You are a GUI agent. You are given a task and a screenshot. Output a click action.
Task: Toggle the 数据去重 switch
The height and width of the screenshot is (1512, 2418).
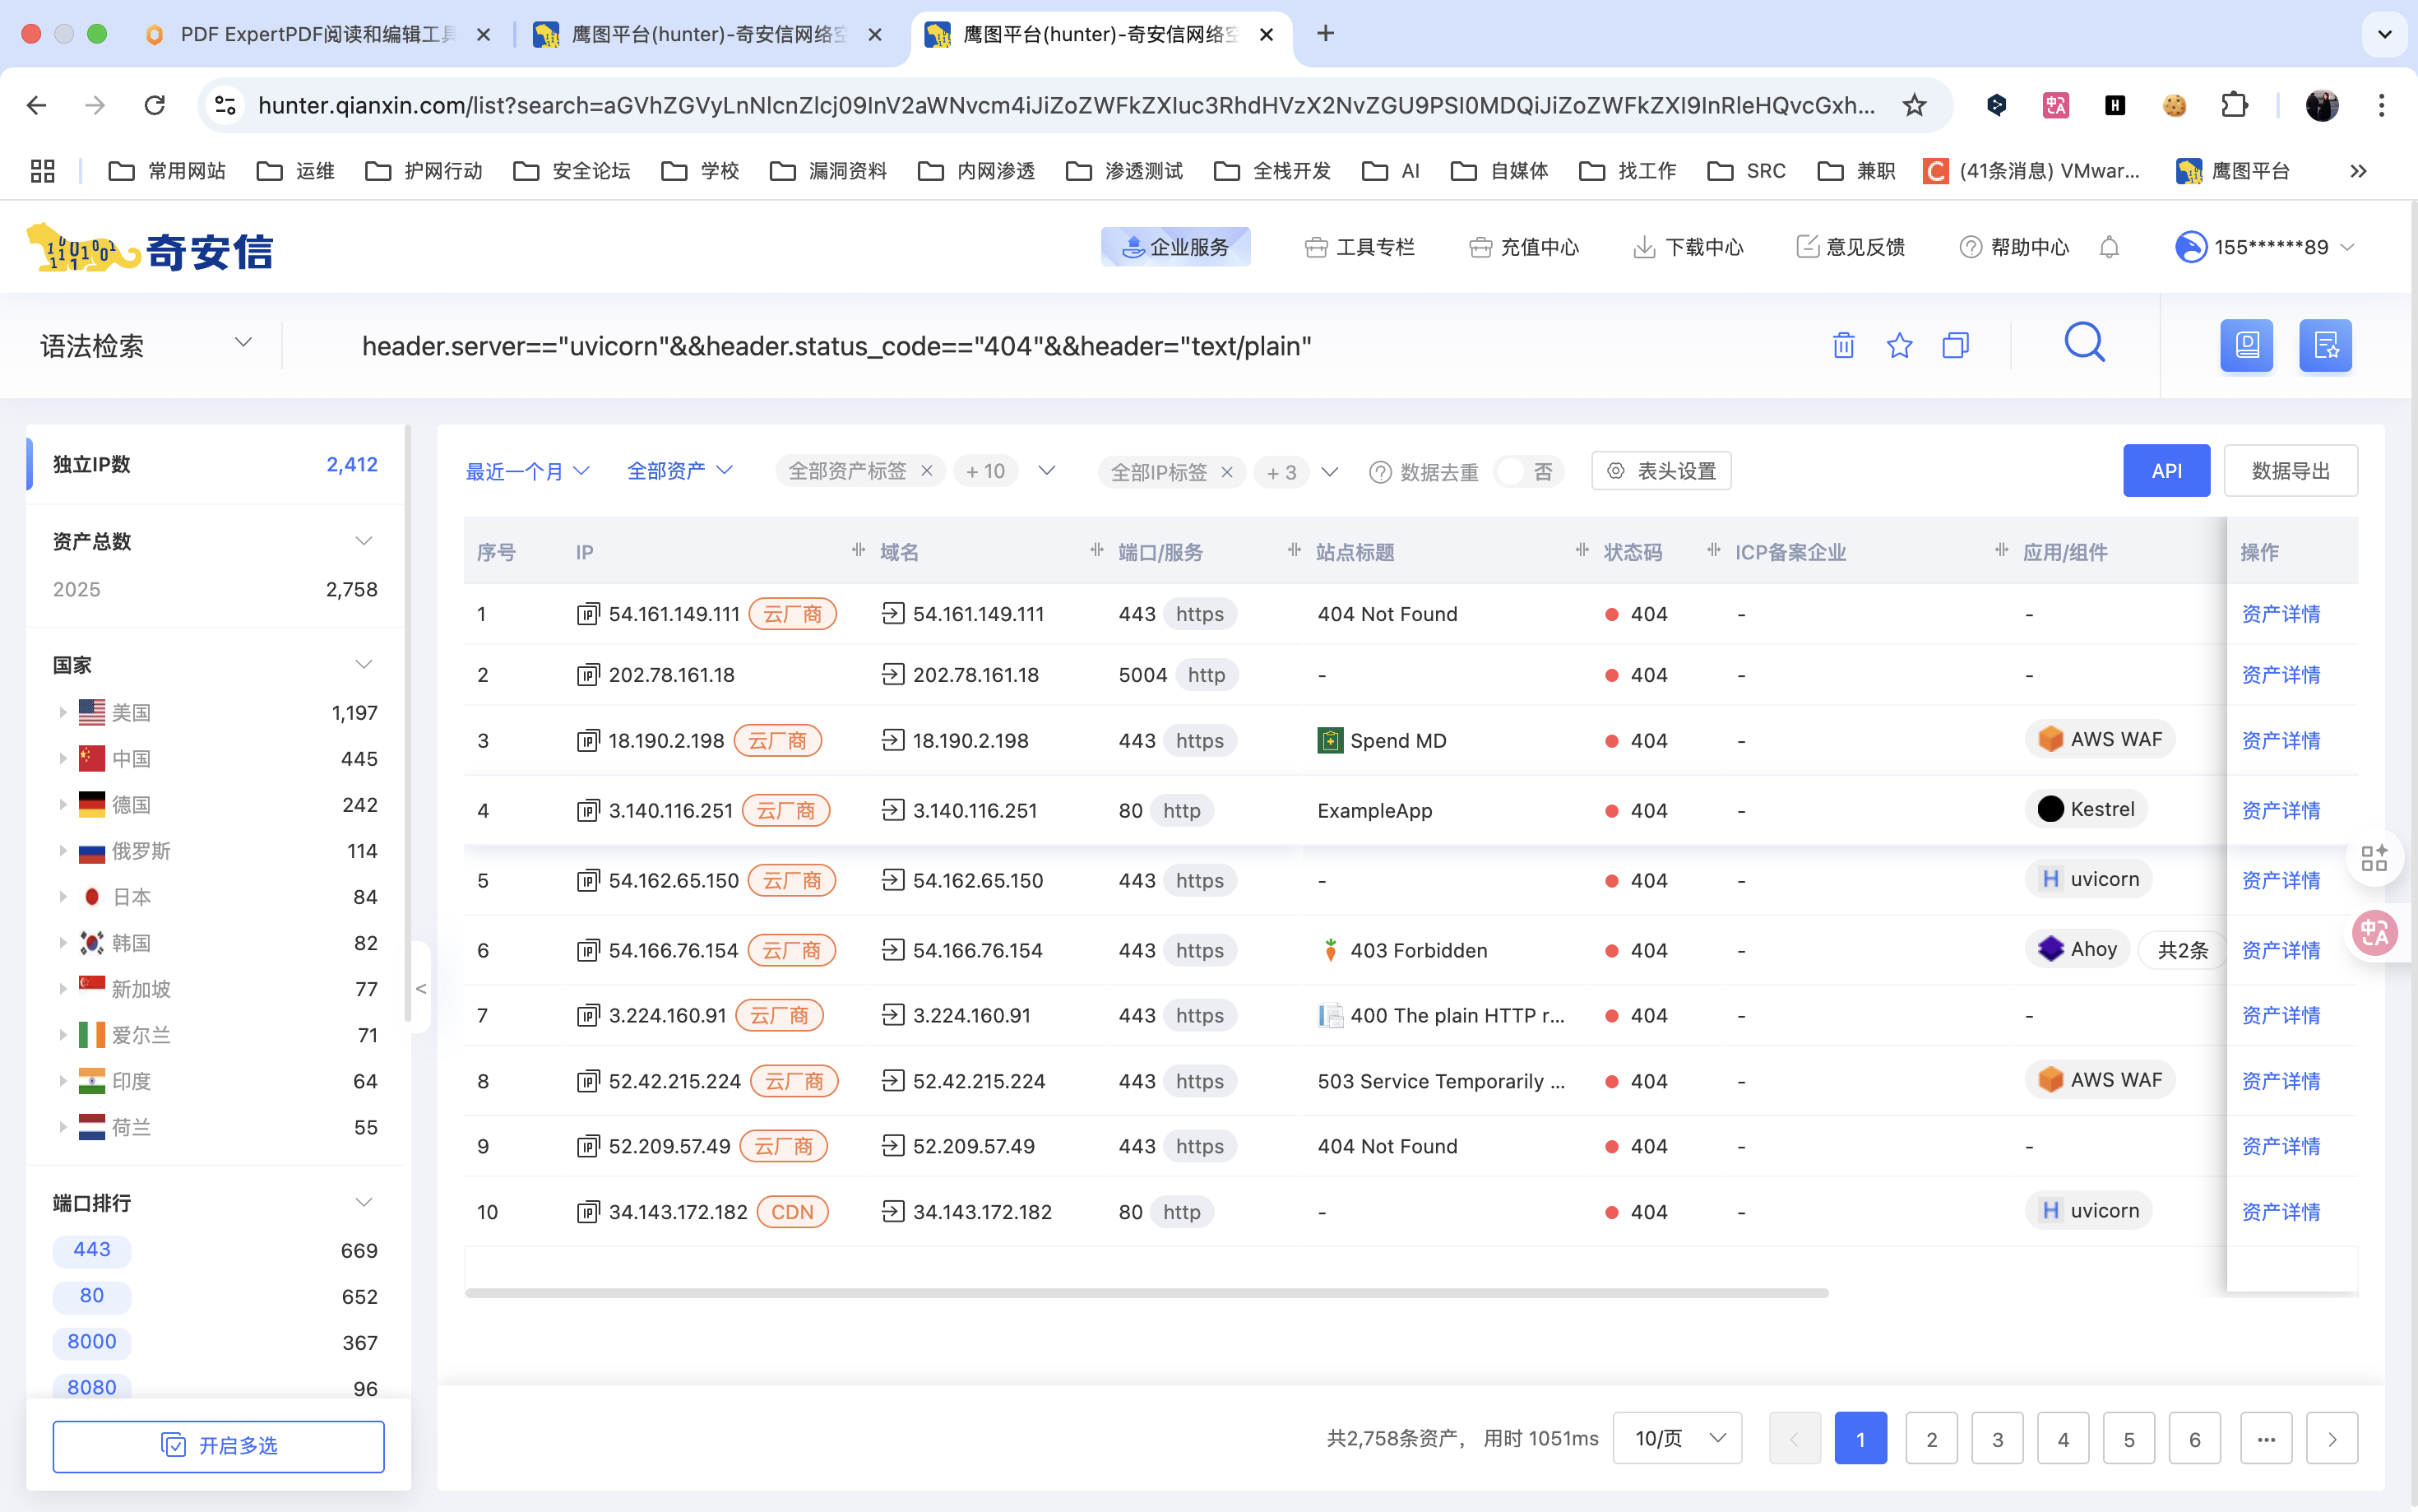[1526, 471]
